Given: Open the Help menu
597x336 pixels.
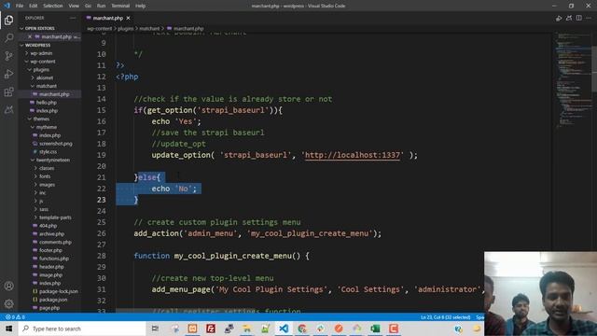Looking at the screenshot, I should click(140, 6).
